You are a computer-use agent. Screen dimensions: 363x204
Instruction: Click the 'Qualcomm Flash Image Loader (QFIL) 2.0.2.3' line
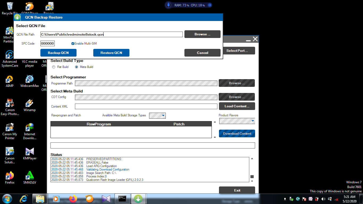click(115, 180)
